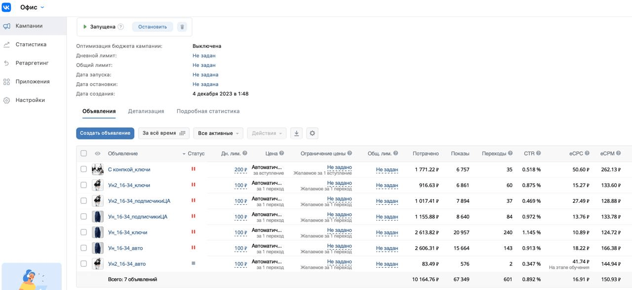Screen dimensions: 632x290
Task: Click the CTR column help icon
Action: coord(539,153)
